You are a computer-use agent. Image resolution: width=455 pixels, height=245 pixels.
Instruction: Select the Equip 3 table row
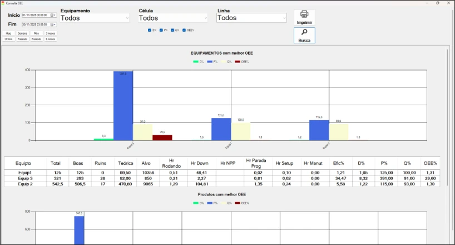[x=23, y=178]
